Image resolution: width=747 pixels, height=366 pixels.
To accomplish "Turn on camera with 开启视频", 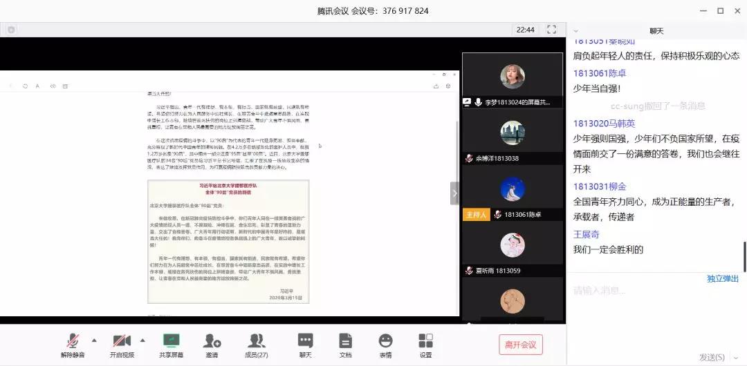I will coord(122,345).
